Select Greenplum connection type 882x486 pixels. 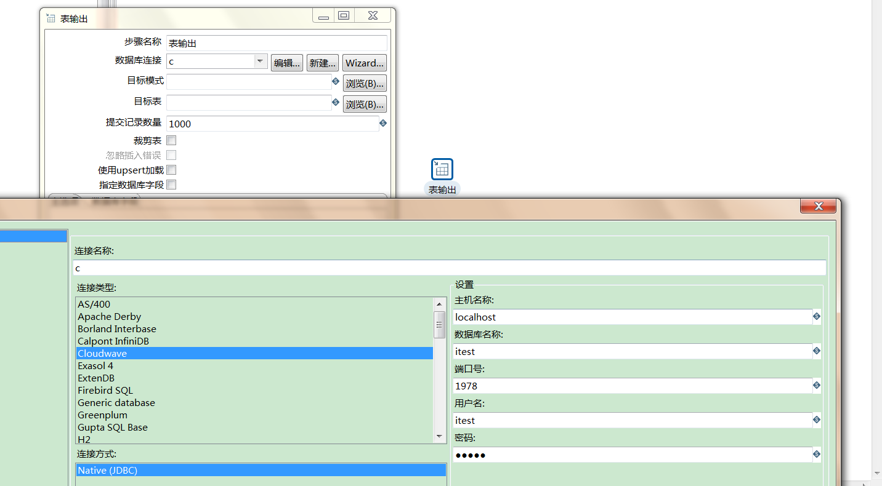254,415
